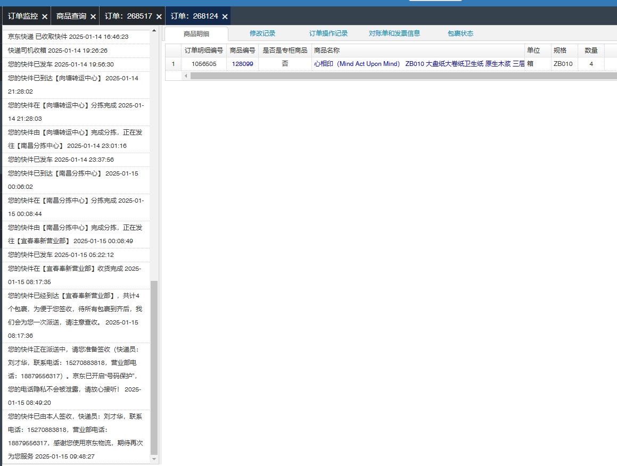617x466 pixels.
Task: View the 包裹状态 tab
Action: click(x=460, y=34)
